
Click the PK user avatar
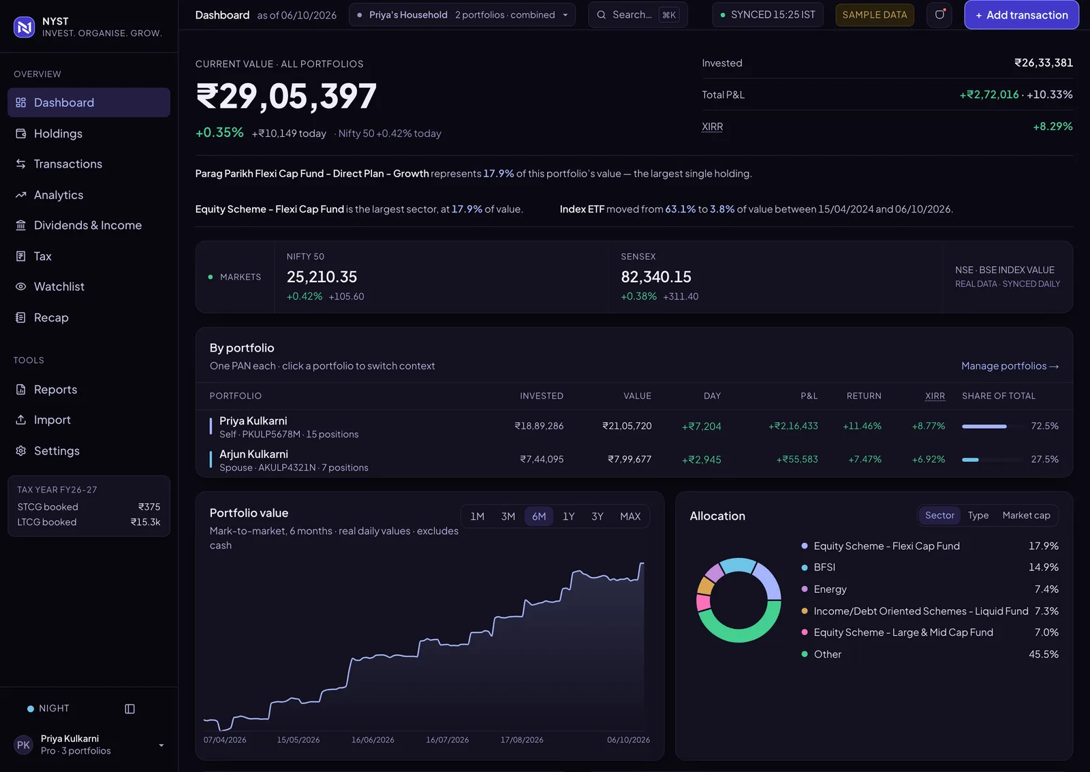pos(24,745)
